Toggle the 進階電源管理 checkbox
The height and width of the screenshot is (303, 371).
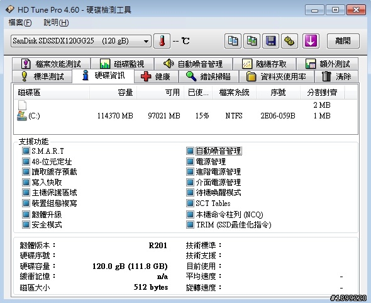pyautogui.click(x=190, y=171)
